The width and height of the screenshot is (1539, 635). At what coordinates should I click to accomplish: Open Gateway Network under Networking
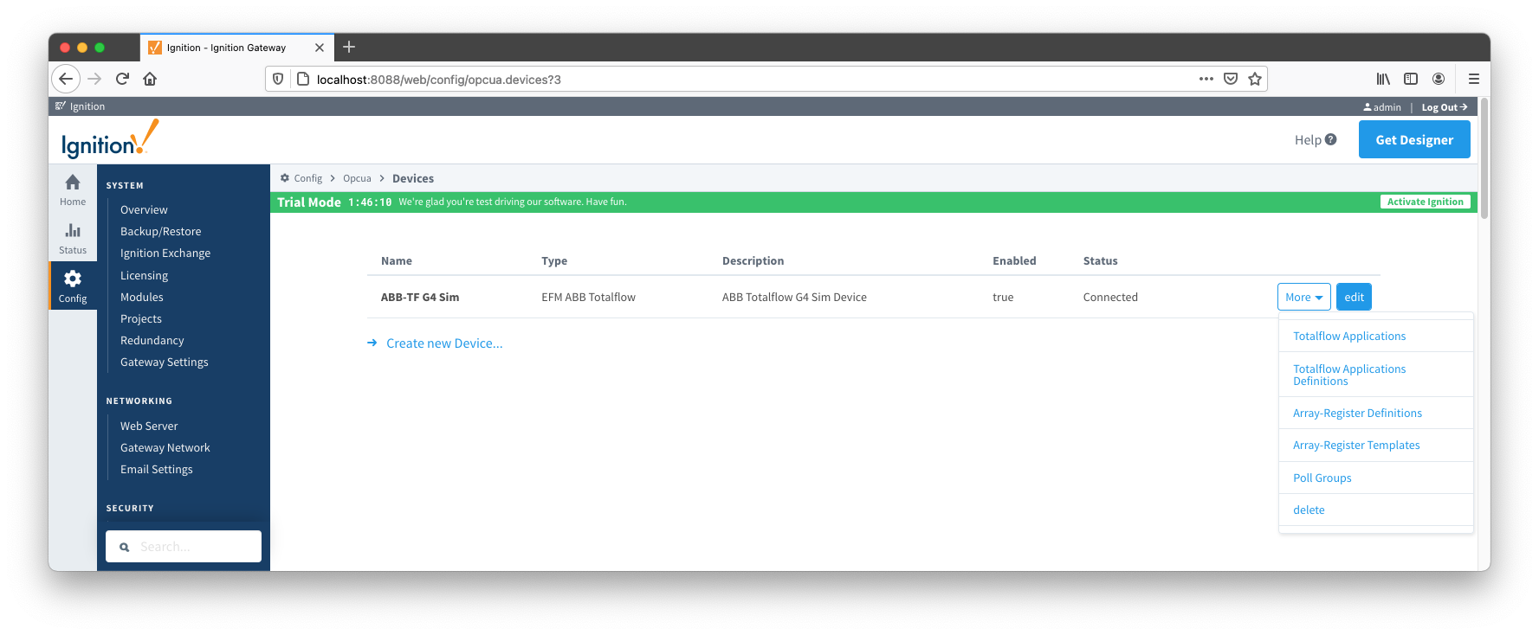tap(165, 447)
